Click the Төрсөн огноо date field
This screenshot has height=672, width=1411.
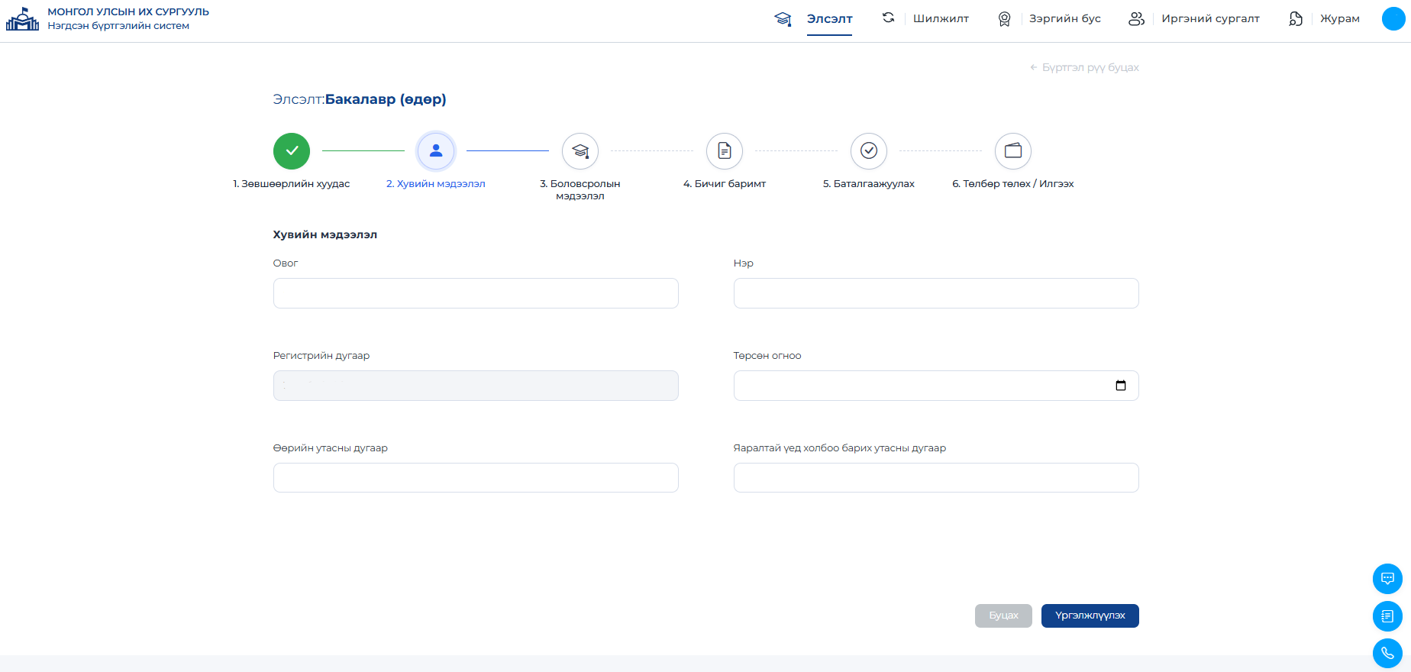(936, 386)
